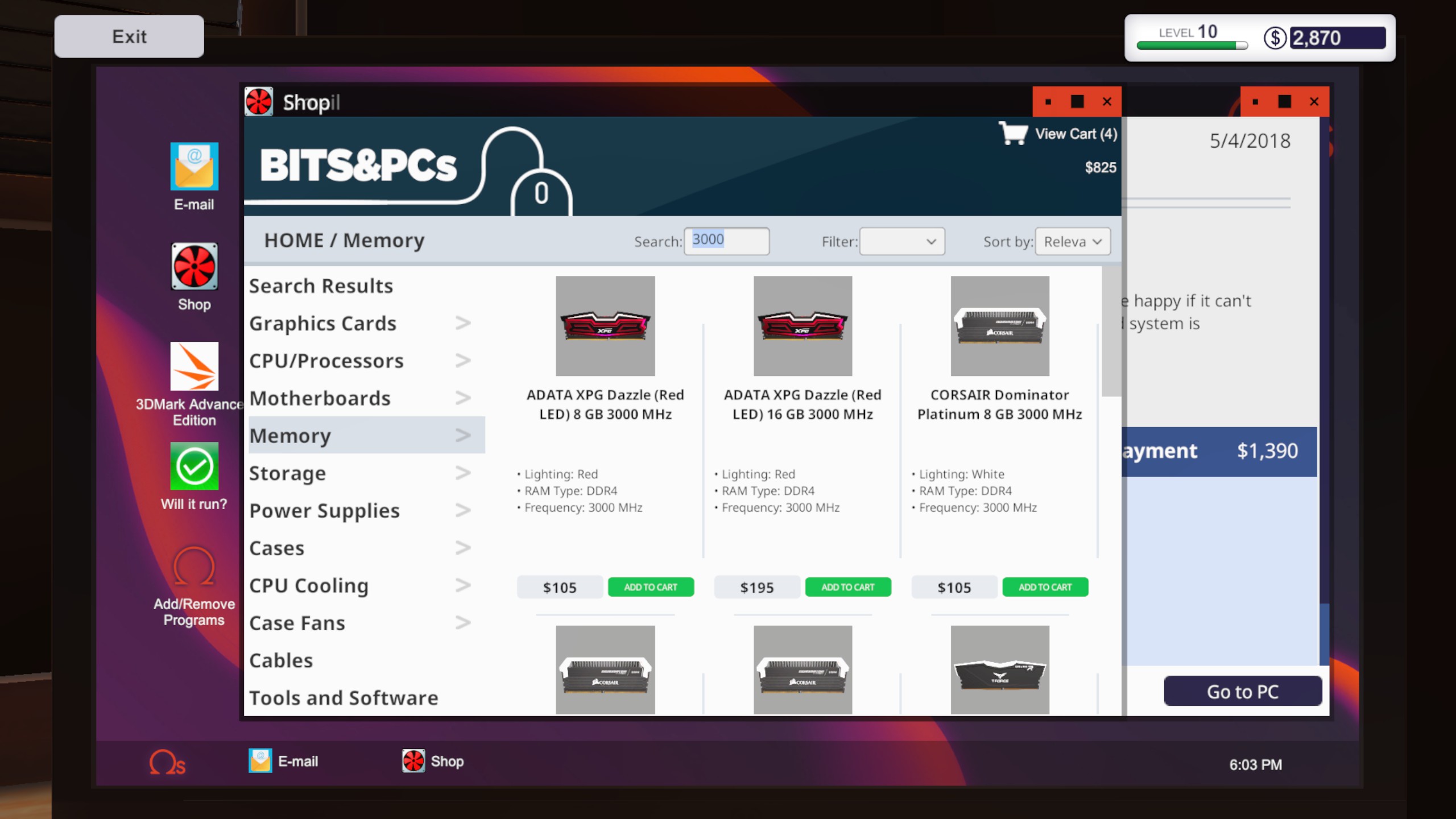Click the level 10 experience progress bar
The width and height of the screenshot is (1456, 819).
tap(1192, 45)
